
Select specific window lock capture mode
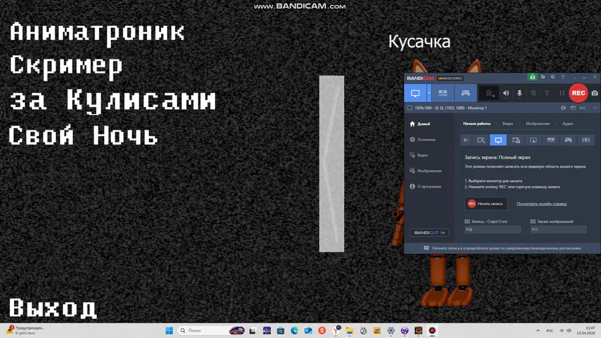[516, 140]
